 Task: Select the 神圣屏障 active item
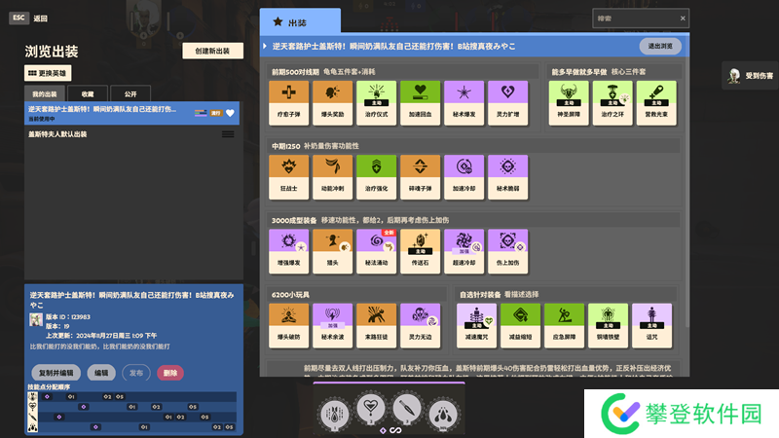570,103
